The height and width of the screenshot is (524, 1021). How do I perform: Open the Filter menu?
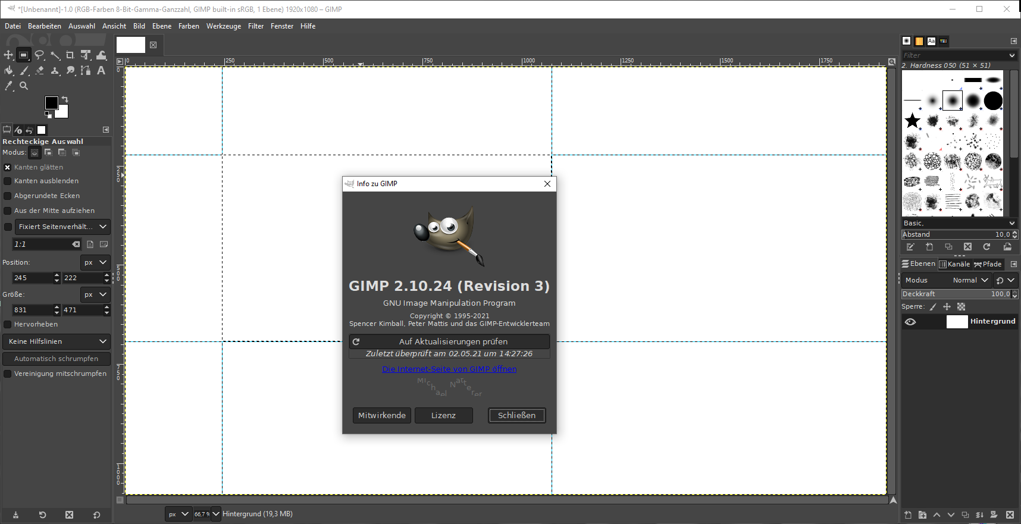pyautogui.click(x=256, y=26)
